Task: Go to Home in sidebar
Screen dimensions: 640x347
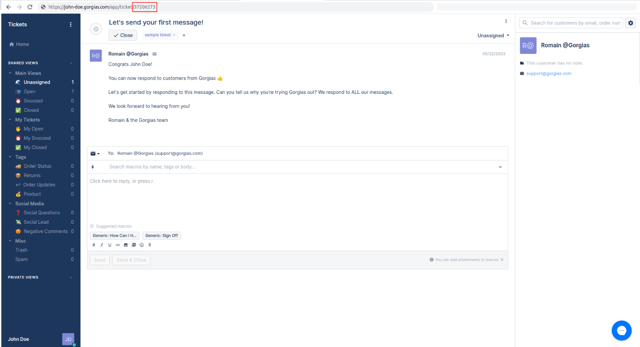Action: [x=19, y=44]
